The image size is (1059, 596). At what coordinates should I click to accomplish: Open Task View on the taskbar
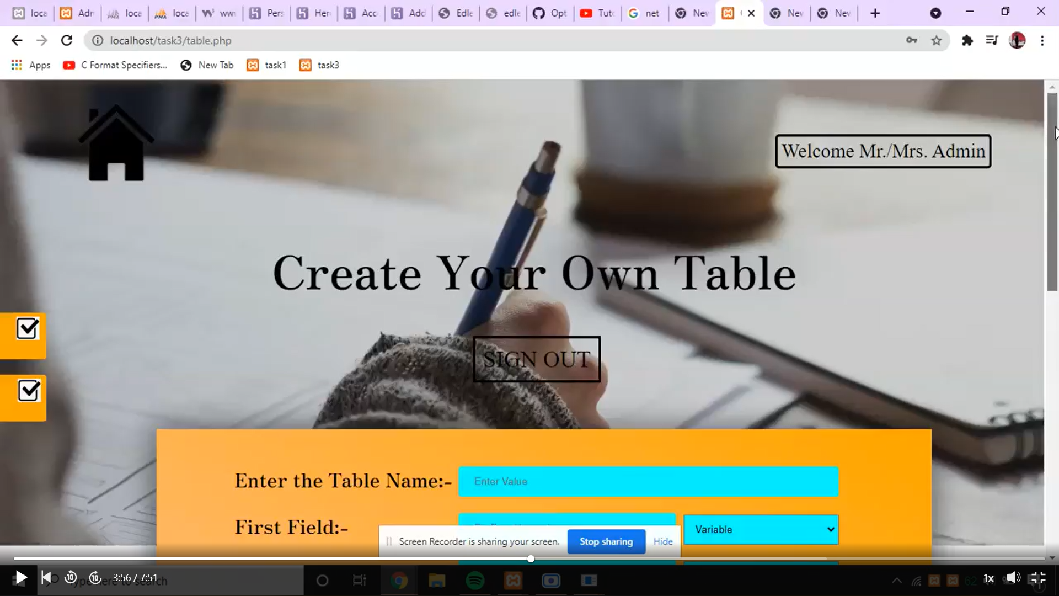coord(359,581)
